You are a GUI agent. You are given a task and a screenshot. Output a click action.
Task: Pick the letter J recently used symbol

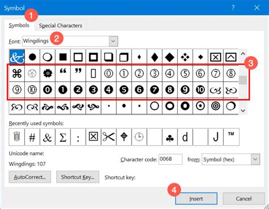[x=216, y=137]
